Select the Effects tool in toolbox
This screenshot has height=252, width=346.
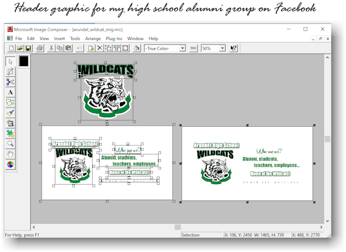click(x=10, y=123)
